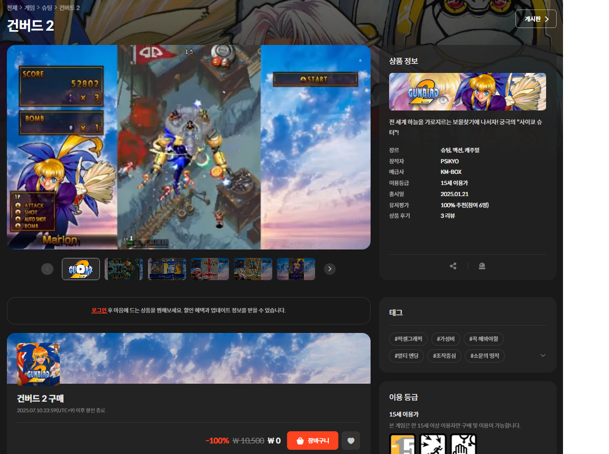Click the main gameplay screenshot
This screenshot has height=454, width=609.
coord(189,147)
